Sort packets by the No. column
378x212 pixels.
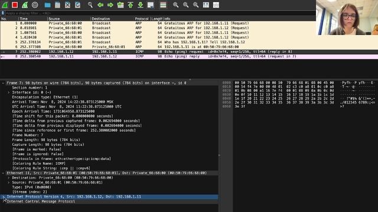[9, 18]
